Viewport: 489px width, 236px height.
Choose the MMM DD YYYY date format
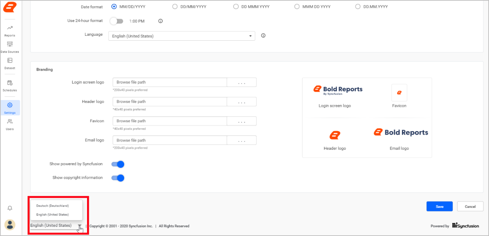297,6
